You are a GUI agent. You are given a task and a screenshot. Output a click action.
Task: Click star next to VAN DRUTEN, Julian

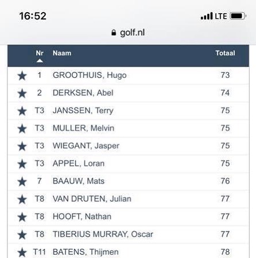[x=22, y=200]
